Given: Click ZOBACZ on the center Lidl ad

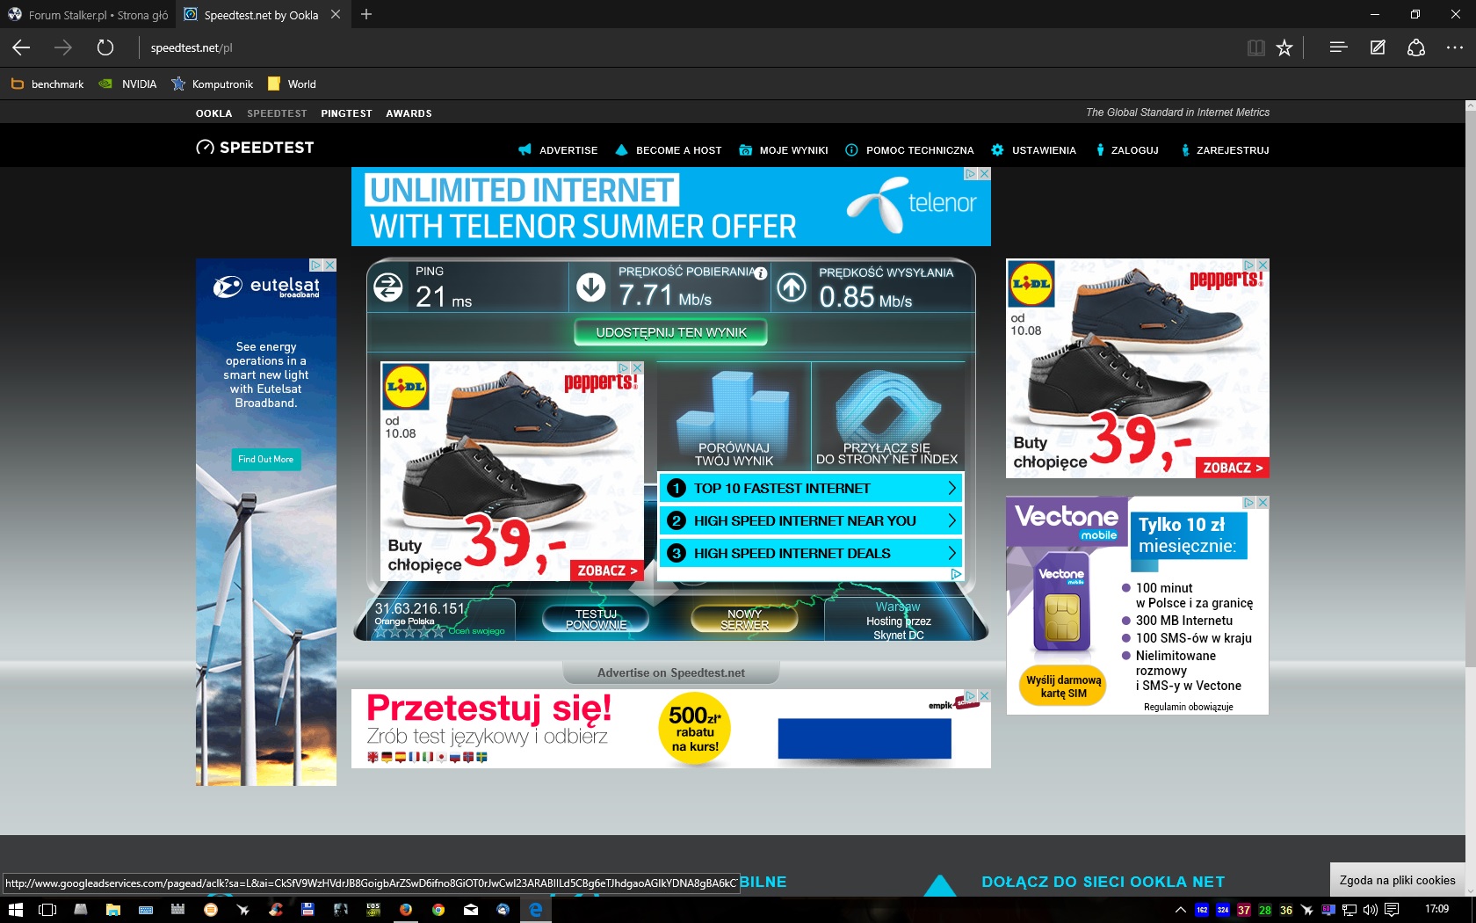Looking at the screenshot, I should coord(607,571).
